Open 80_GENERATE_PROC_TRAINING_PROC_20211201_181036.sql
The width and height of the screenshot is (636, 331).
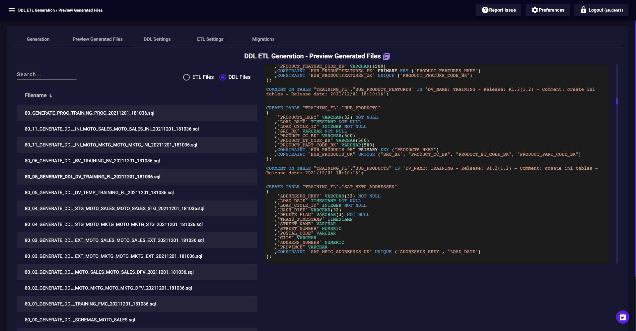(137, 113)
